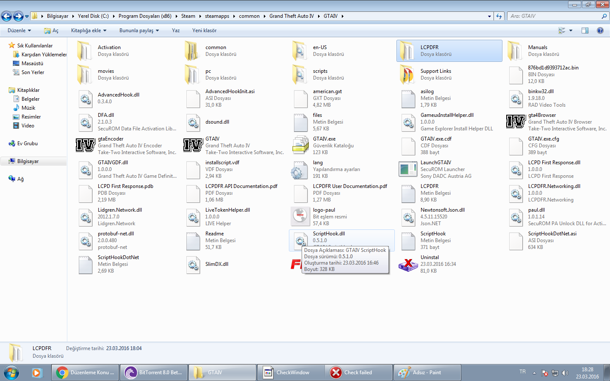Click the search box Ara: GTAIV
The image size is (610, 381).
click(558, 16)
